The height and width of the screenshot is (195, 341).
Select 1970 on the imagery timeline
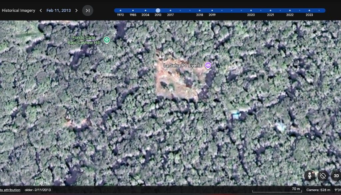pos(121,11)
